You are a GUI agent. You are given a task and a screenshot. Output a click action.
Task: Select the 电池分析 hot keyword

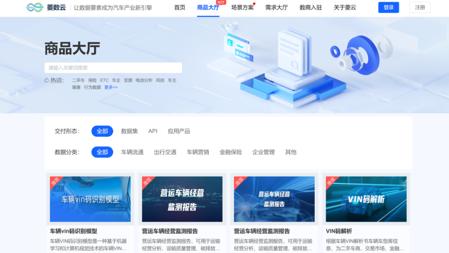(144, 80)
